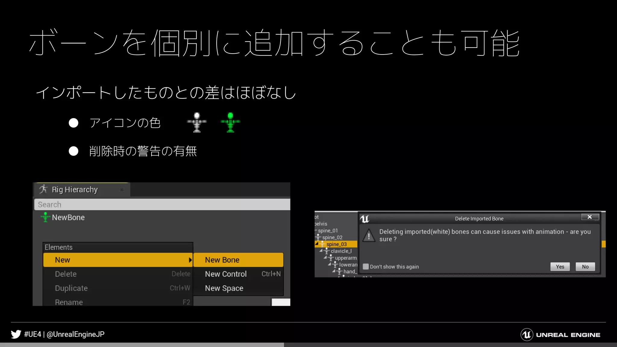Open the New submenu arrow in Elements menu
Screen dimensions: 617x347
[x=190, y=260]
